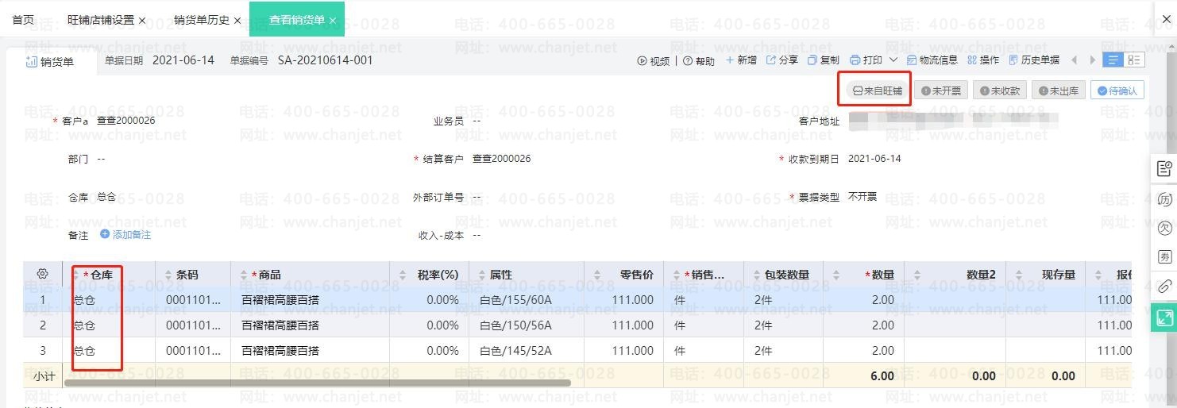The image size is (1177, 408).
Task: Click 仓库 field value 总仓 in form
Action: tap(106, 197)
